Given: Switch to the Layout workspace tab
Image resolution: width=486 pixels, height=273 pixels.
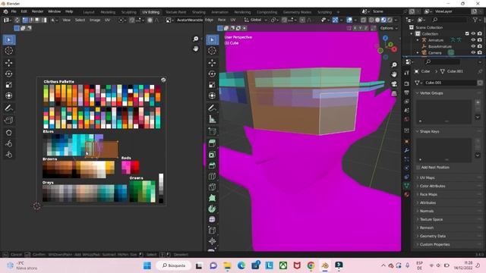Looking at the screenshot, I should click(x=89, y=12).
